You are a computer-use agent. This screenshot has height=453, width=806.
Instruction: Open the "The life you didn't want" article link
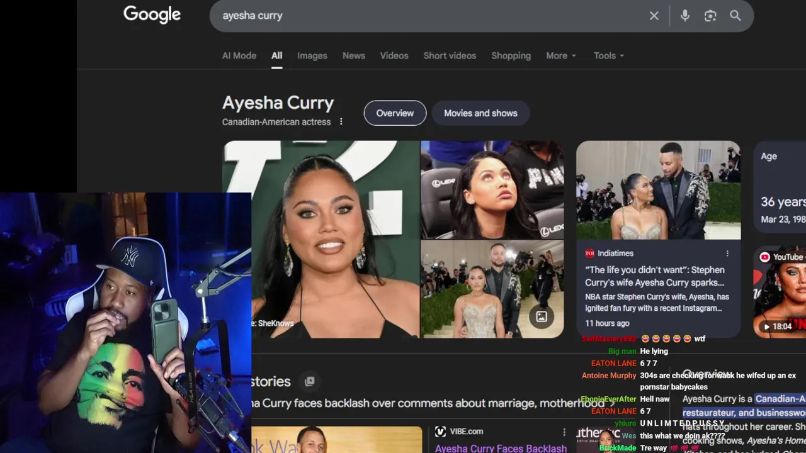click(x=654, y=276)
